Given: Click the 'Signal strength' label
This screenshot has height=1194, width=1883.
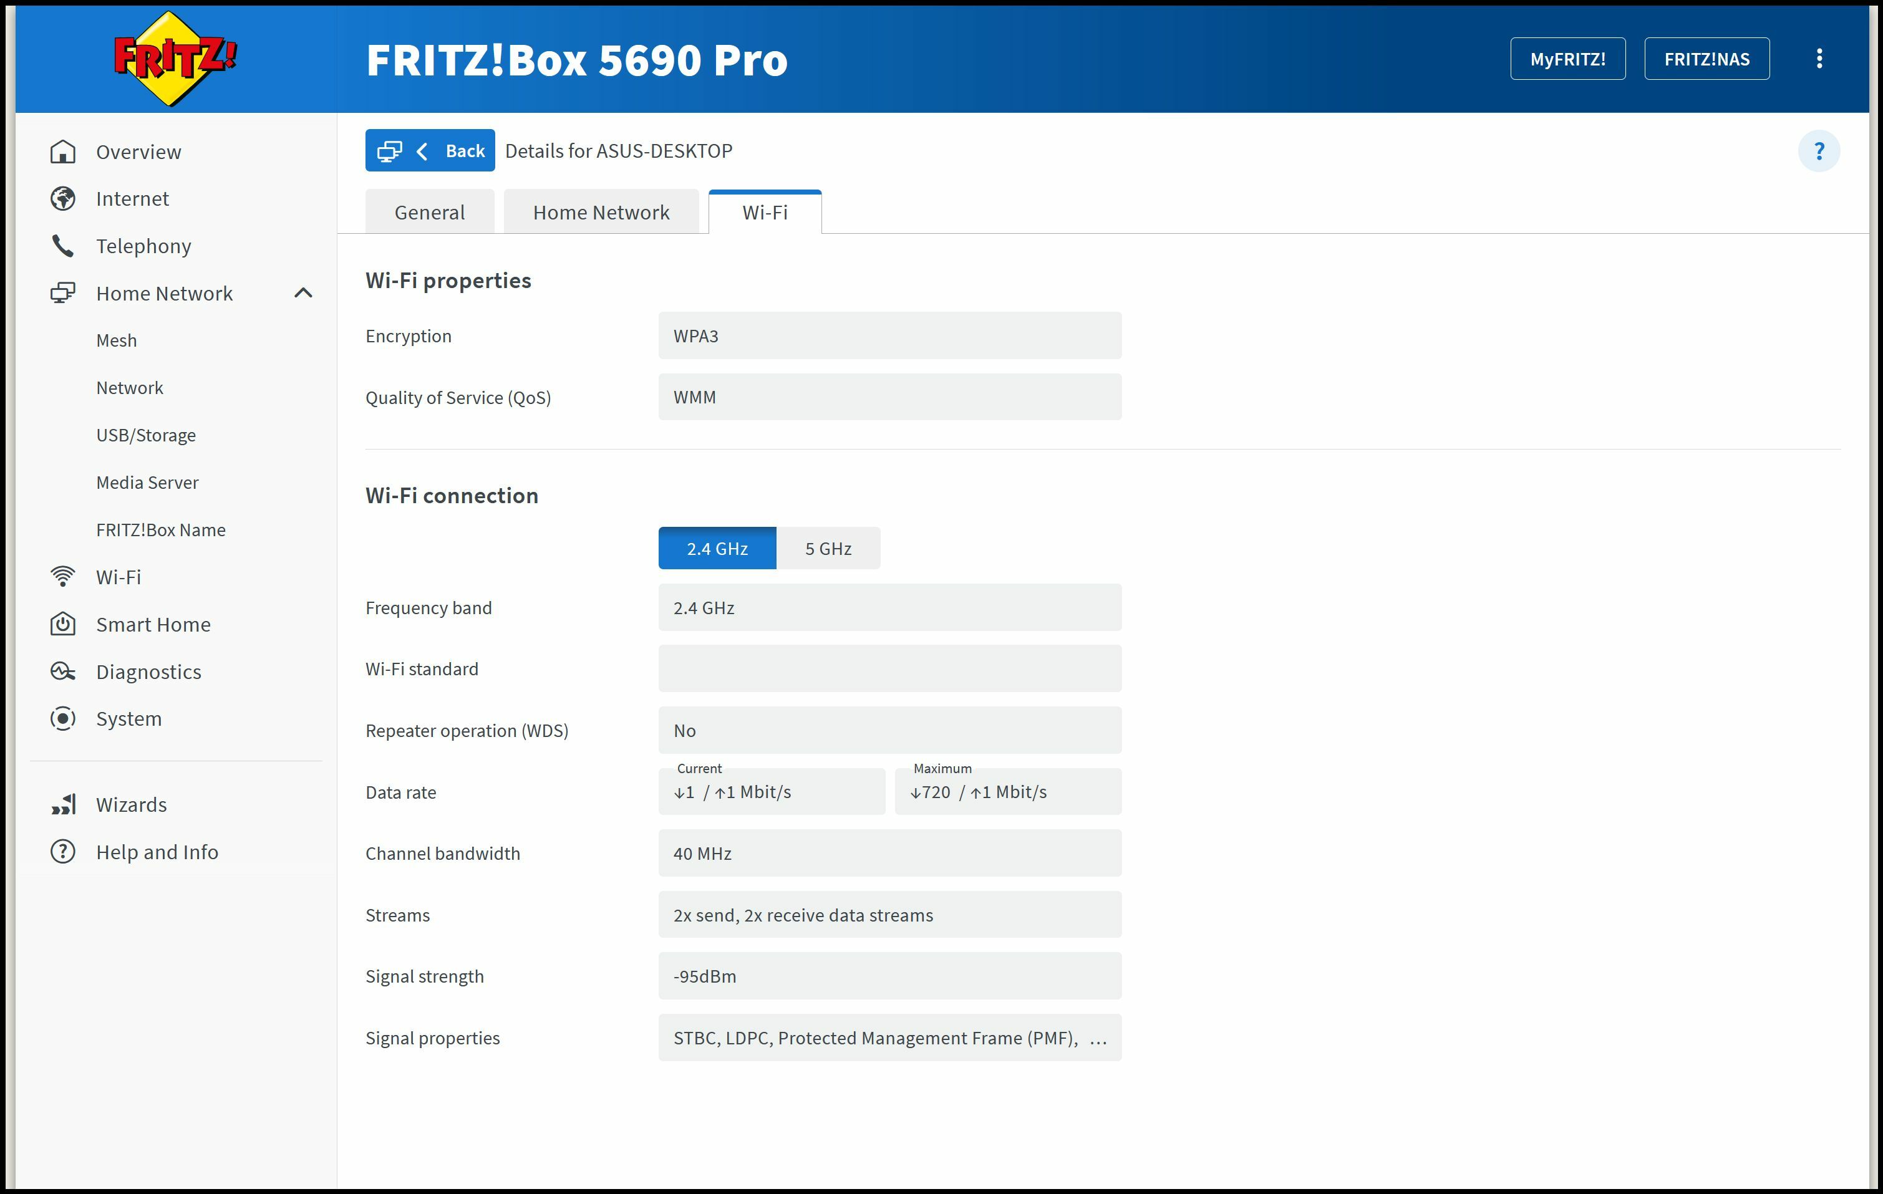Looking at the screenshot, I should (425, 976).
